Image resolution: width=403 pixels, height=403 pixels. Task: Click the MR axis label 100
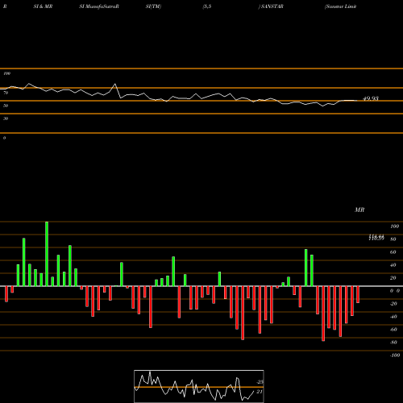point(394,226)
